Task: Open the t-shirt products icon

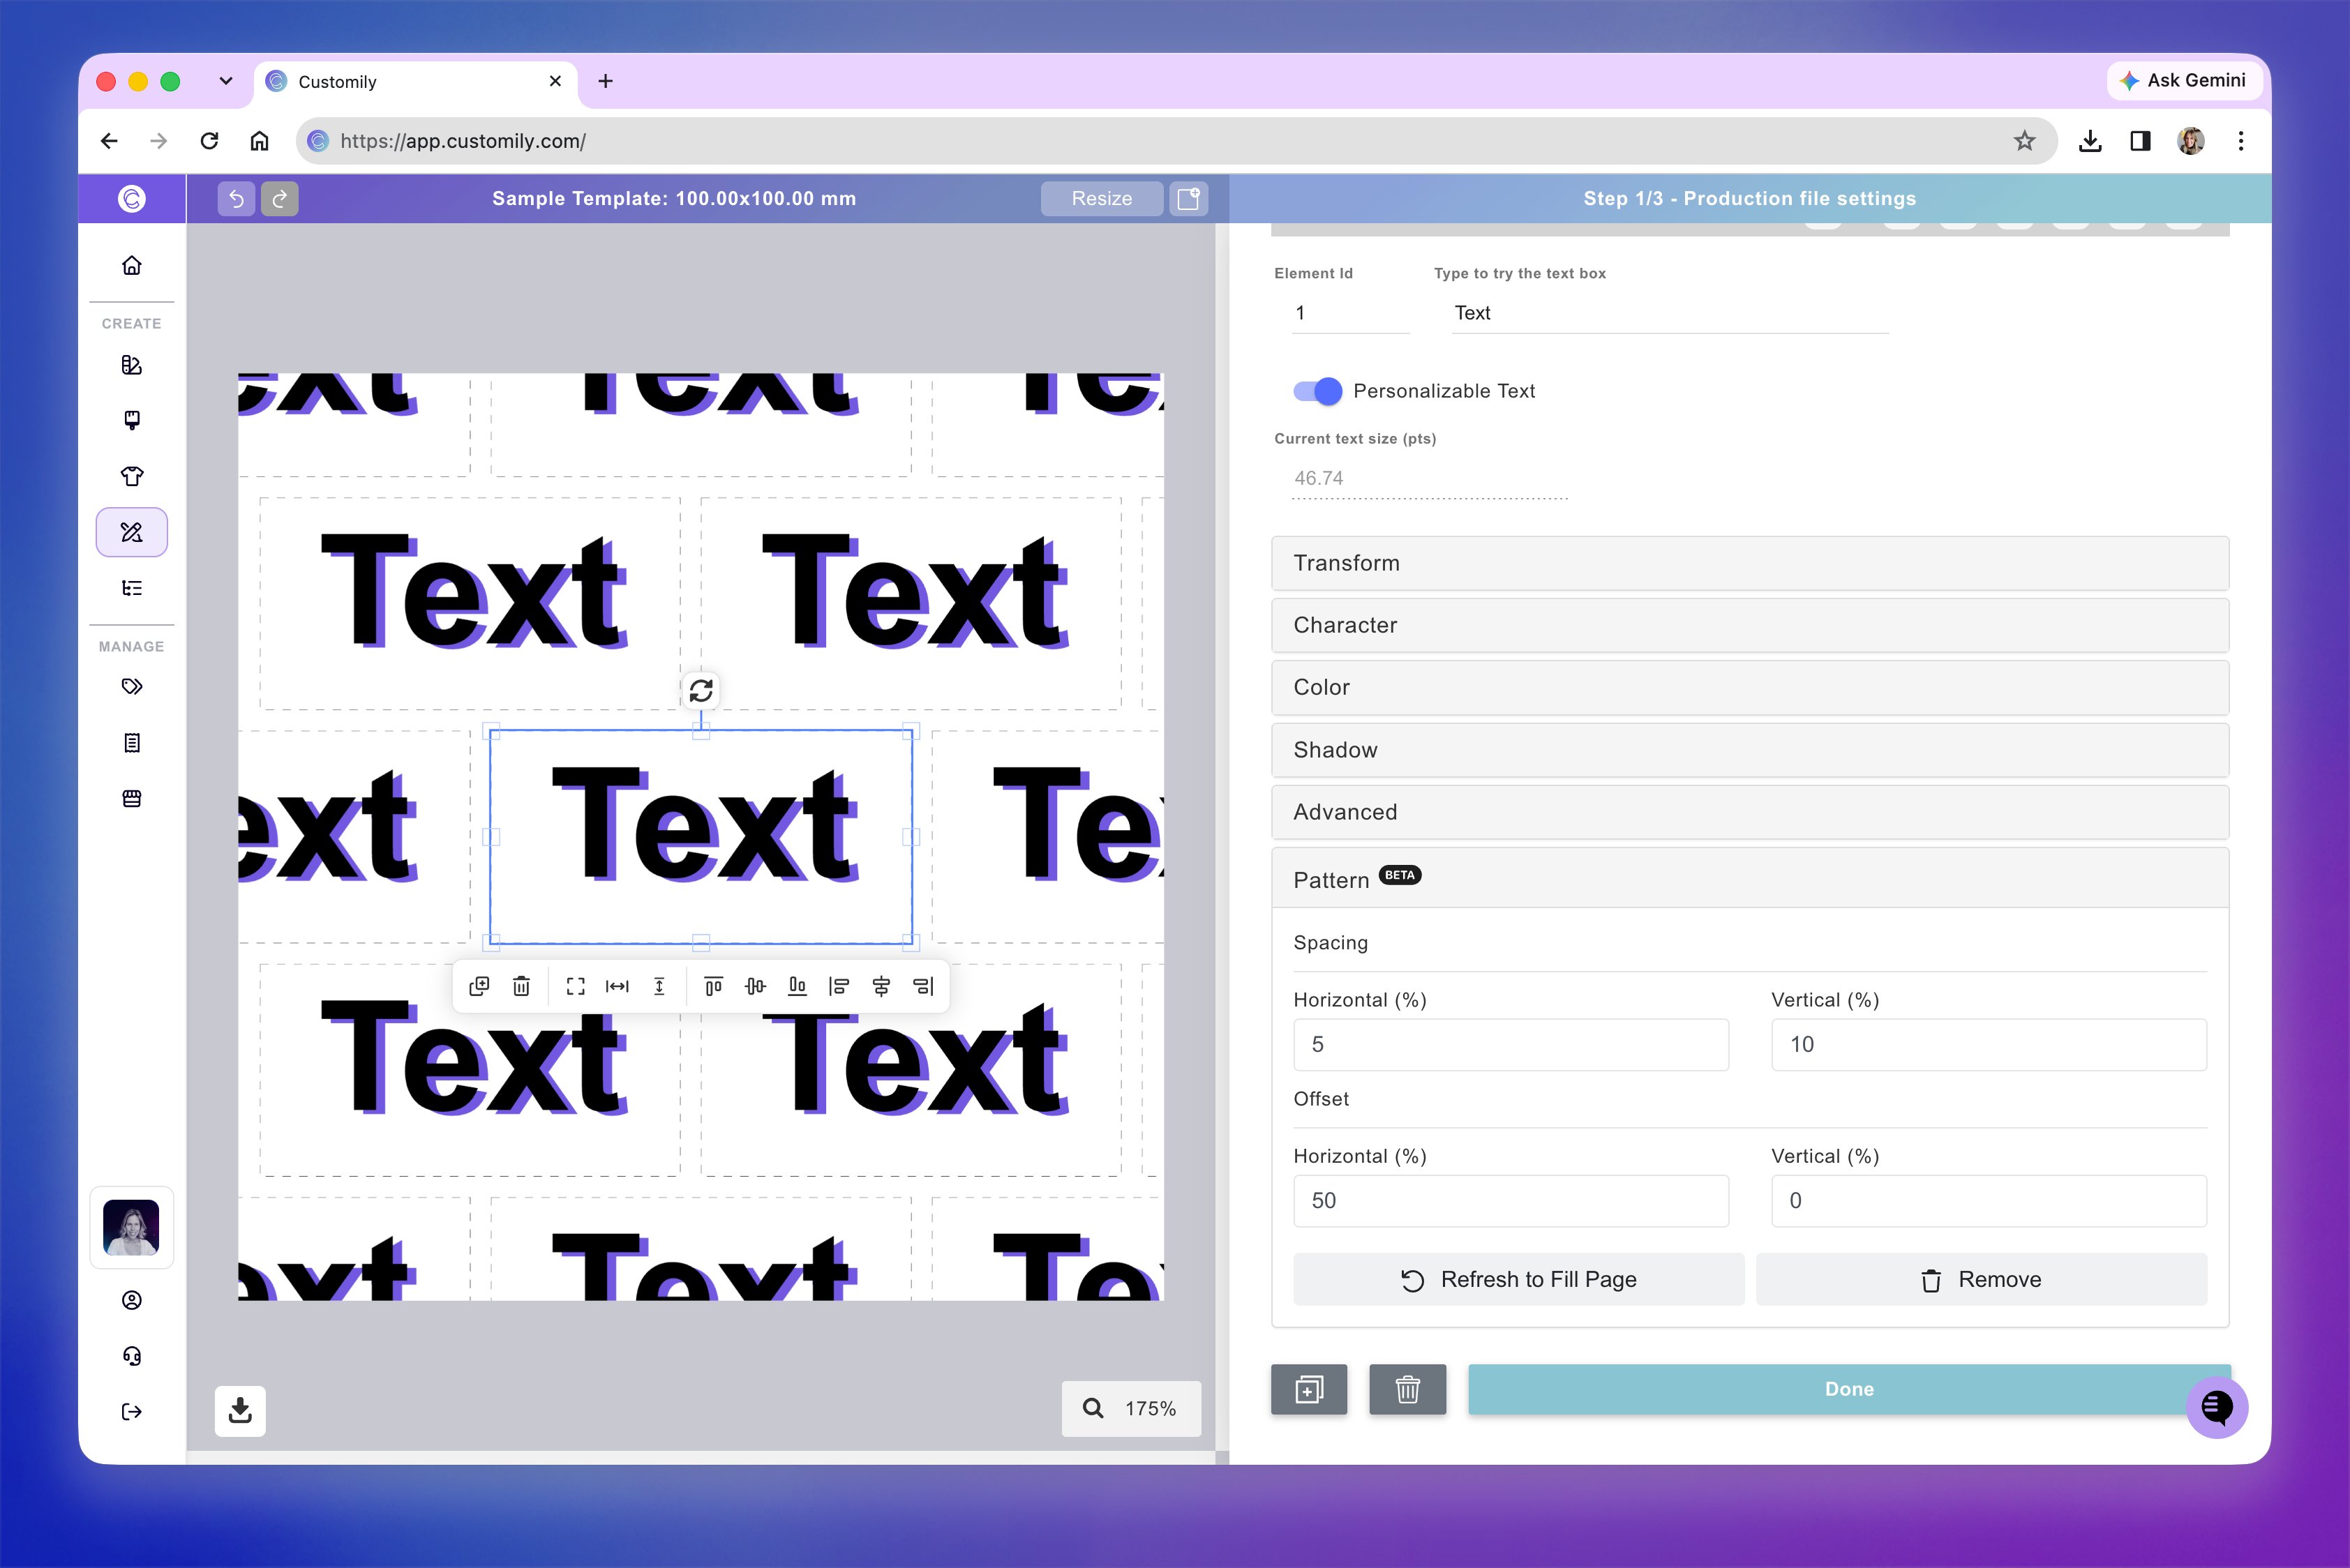Action: coord(131,476)
